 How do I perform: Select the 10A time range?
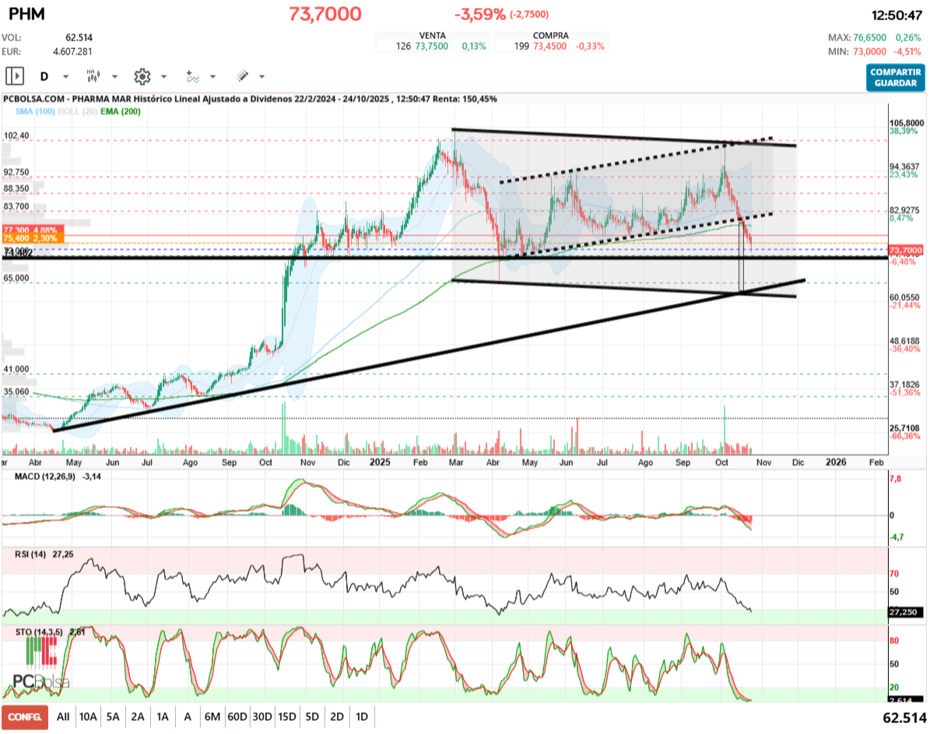[x=88, y=716]
